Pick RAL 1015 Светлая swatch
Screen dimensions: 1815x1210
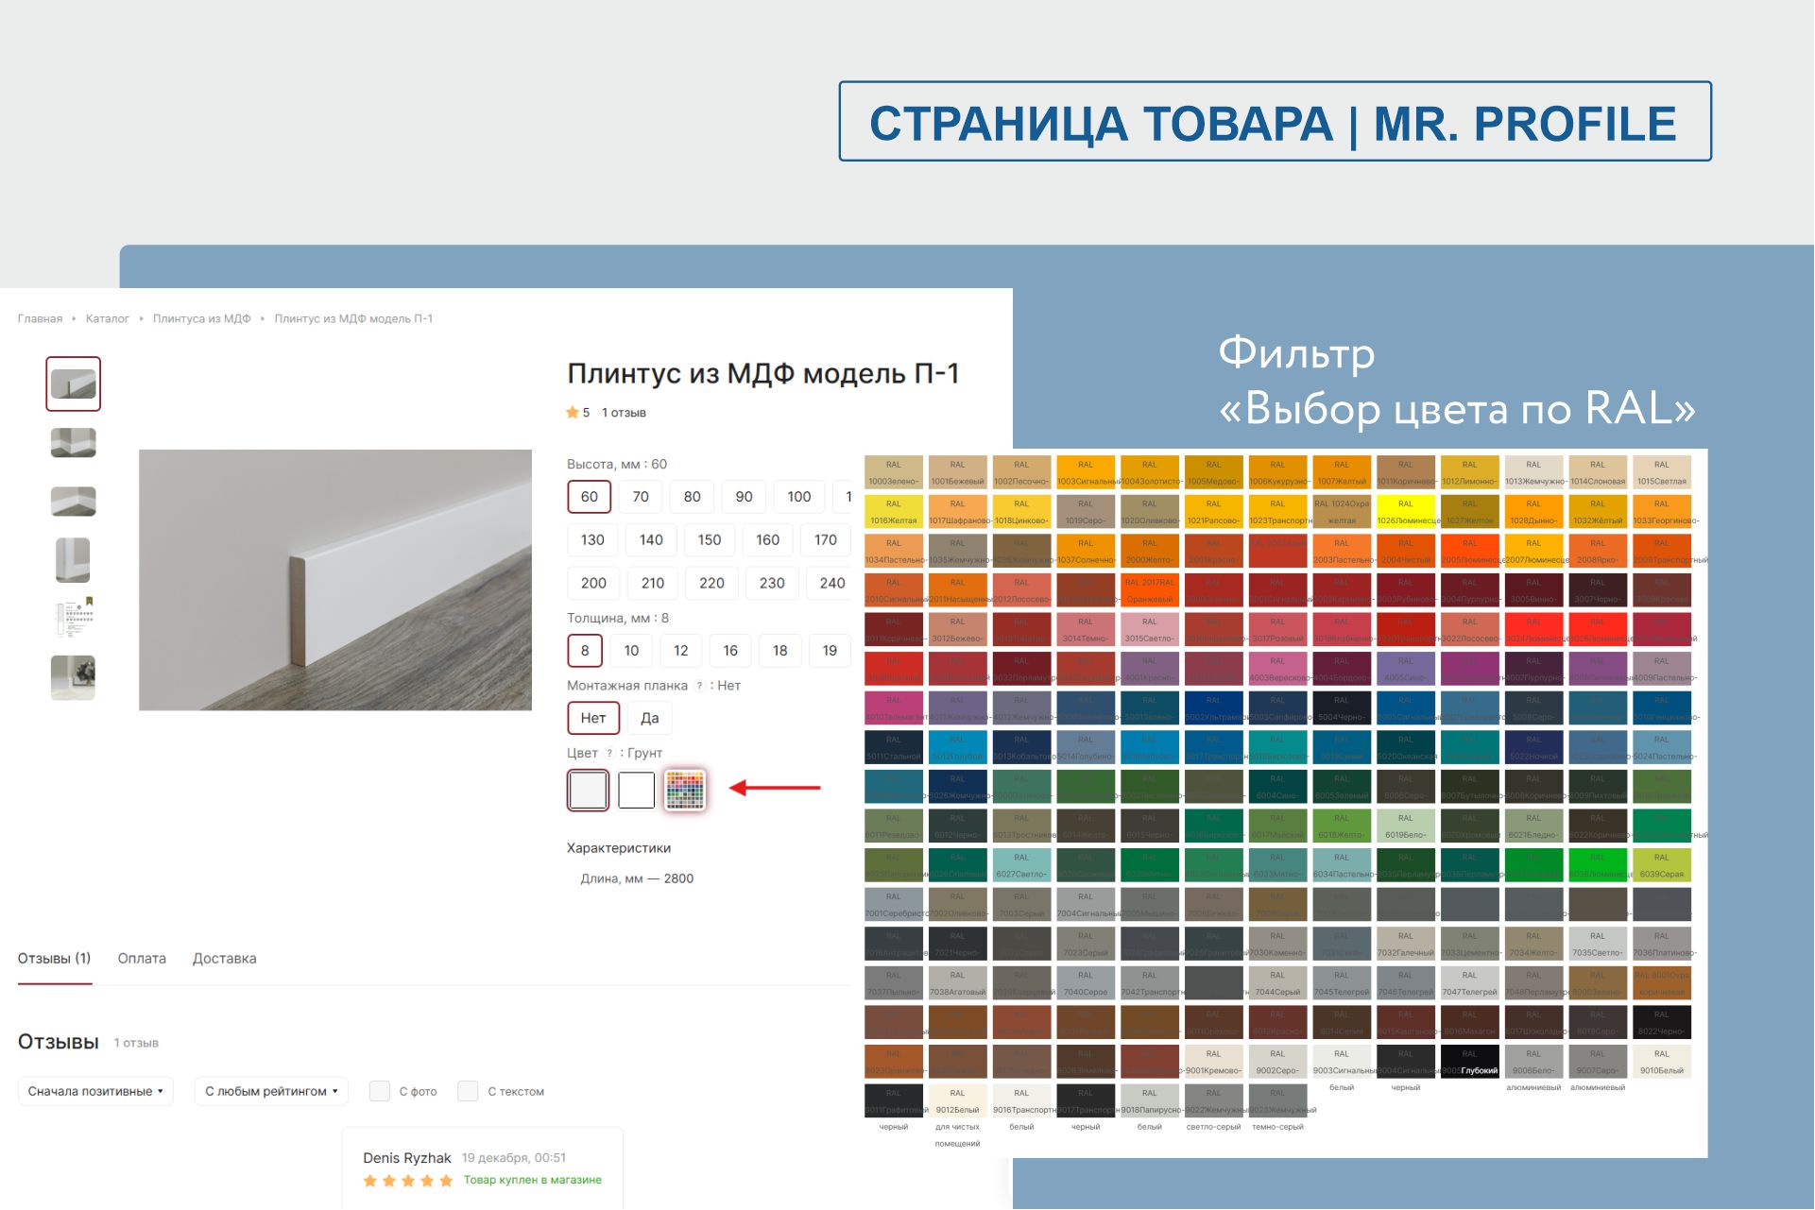(x=1662, y=472)
